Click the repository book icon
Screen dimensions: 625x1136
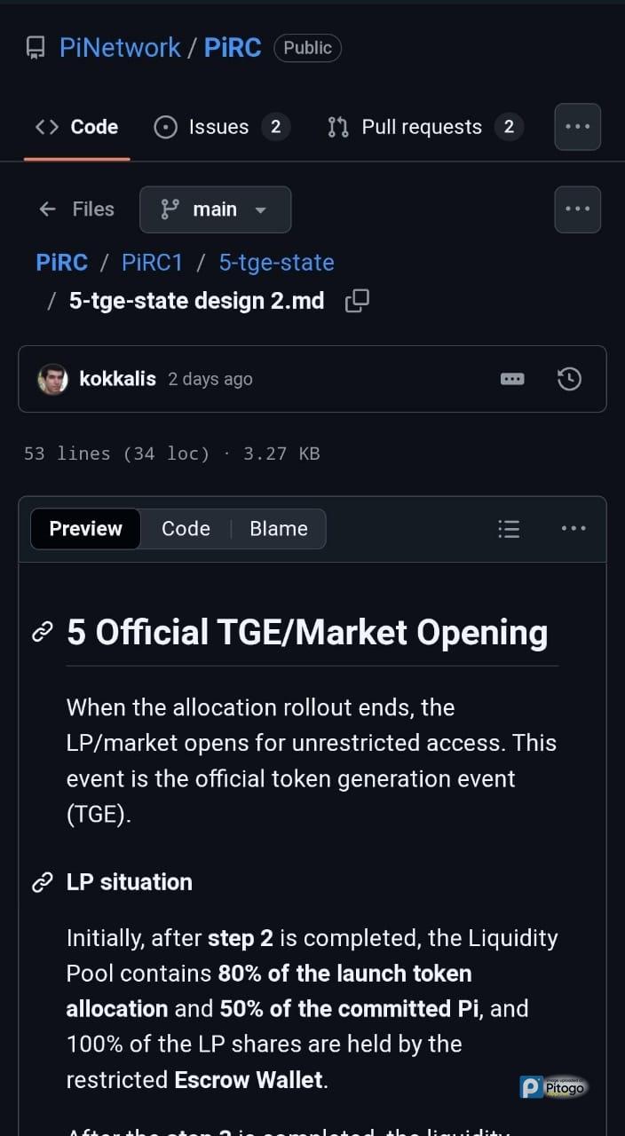pos(36,48)
